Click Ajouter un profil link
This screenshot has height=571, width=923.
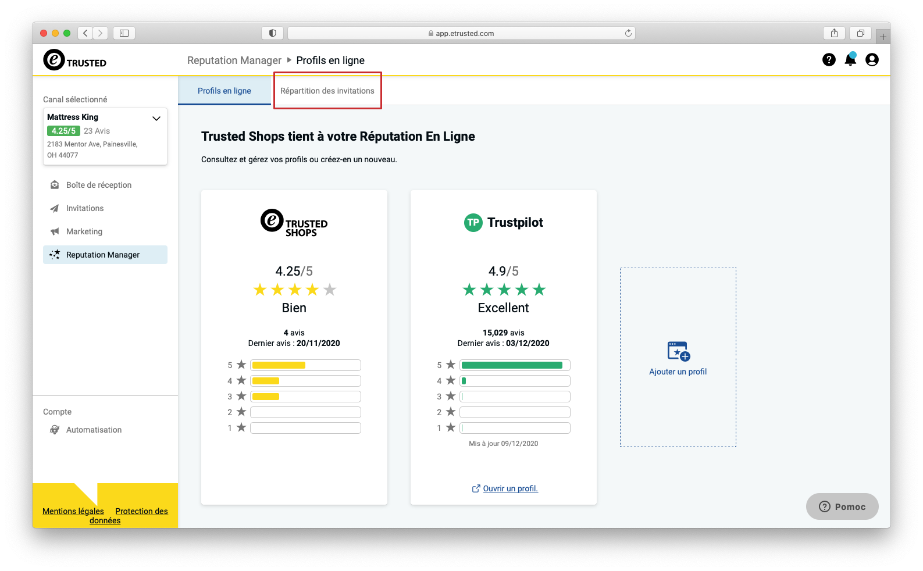tap(678, 372)
